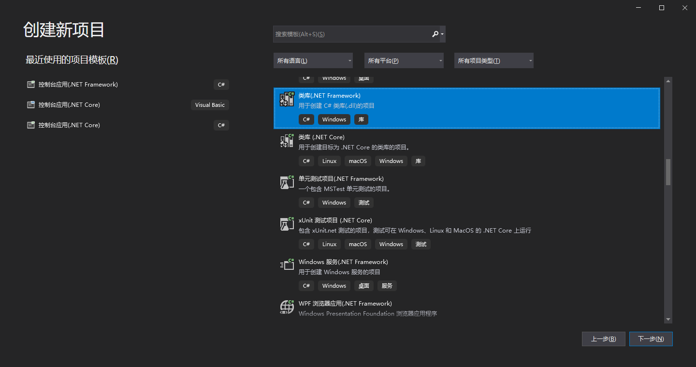Select the xUnit 测试项目 (.NET Core) title
696x367 pixels.
coord(335,220)
